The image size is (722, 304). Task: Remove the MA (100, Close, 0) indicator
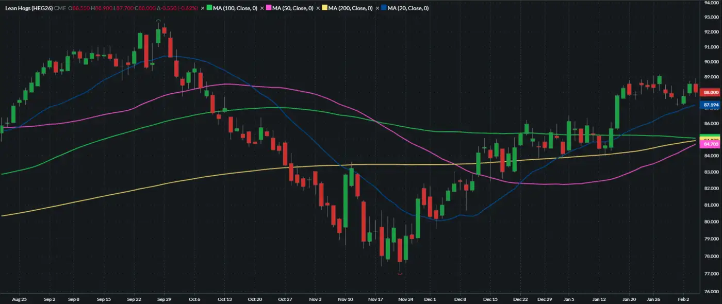tap(203, 8)
